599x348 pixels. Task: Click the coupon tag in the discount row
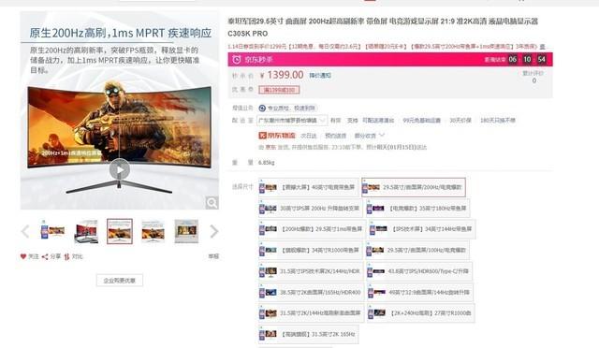279,90
